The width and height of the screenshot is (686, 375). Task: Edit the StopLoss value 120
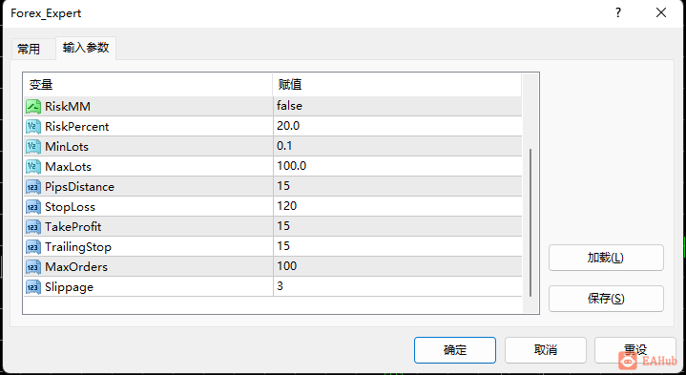(x=397, y=206)
